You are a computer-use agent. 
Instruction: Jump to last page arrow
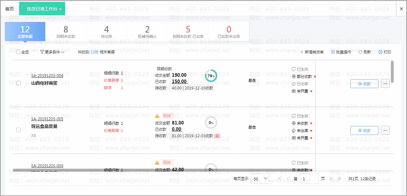(339, 179)
